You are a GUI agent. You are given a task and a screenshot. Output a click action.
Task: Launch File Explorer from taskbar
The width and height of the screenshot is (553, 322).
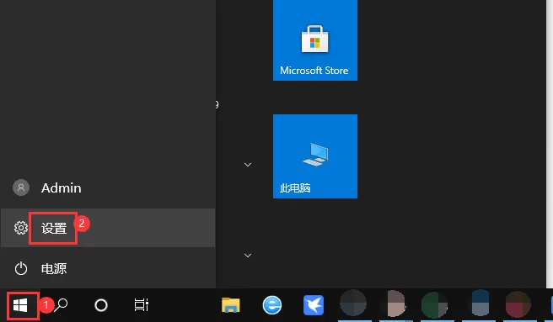pyautogui.click(x=231, y=305)
